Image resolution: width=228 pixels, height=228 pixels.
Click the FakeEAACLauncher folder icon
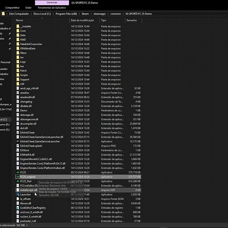pos(18,44)
